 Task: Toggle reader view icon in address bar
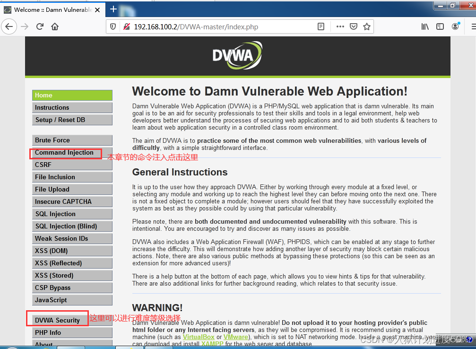pos(321,27)
